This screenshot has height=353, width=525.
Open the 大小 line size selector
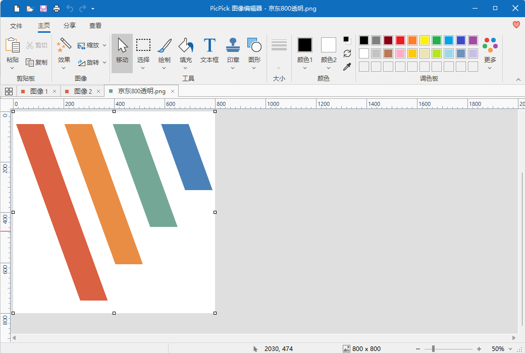279,53
